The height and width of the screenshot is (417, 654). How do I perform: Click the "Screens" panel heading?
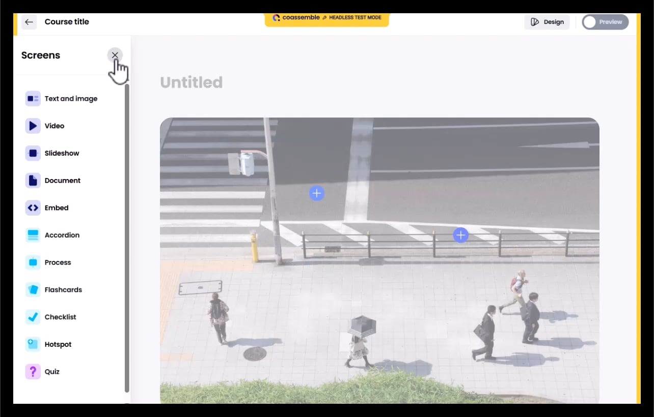coord(41,55)
